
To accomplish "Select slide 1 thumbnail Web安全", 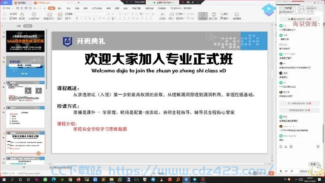I will (25, 41).
